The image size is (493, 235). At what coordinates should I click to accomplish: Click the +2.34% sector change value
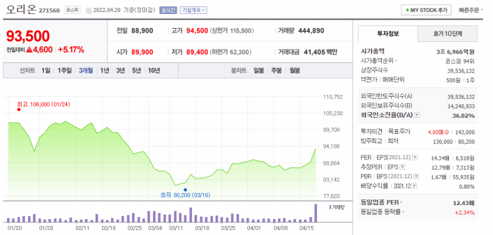click(x=465, y=213)
